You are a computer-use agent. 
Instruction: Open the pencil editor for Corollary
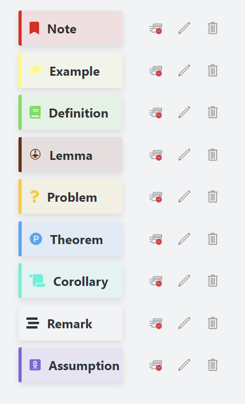184,281
